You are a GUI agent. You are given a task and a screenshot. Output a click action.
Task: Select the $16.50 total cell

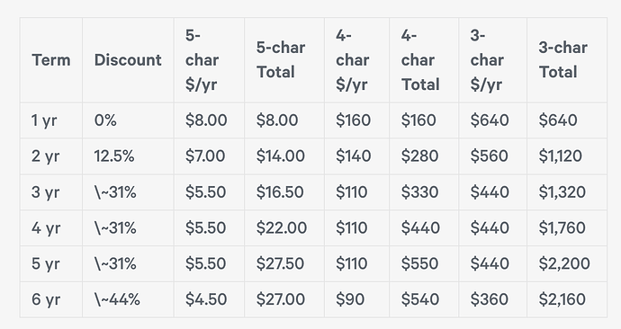[x=284, y=192]
